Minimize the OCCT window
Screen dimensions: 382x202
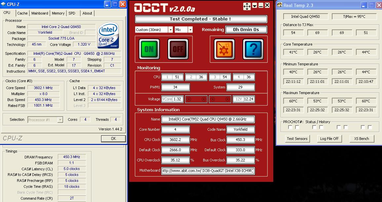point(261,6)
